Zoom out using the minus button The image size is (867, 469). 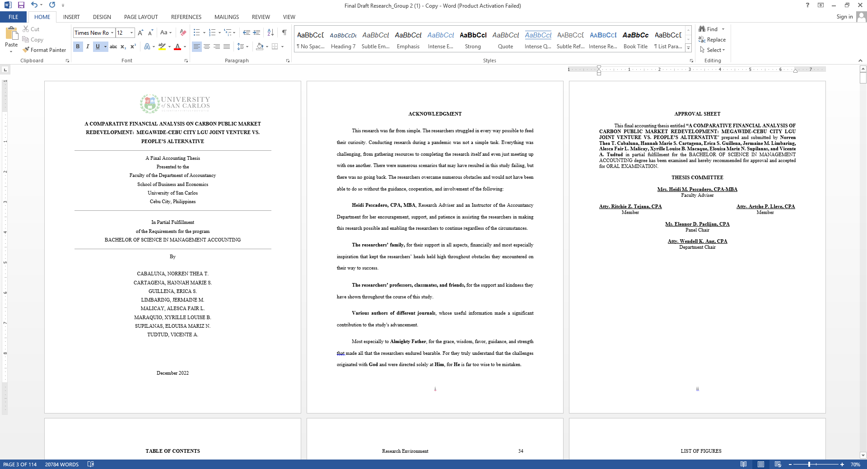pos(790,464)
